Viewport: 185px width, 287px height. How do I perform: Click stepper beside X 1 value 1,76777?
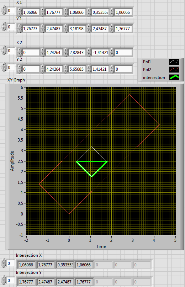point(43,12)
